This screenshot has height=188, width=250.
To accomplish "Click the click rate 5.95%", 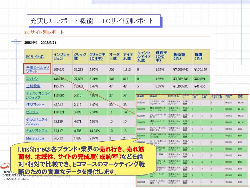I will tap(94, 70).
